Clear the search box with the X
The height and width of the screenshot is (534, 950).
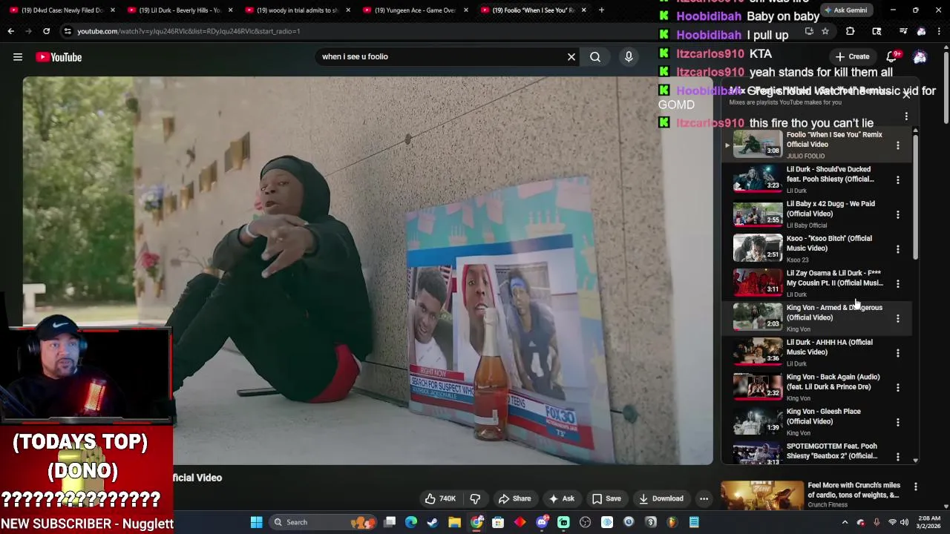coord(571,56)
